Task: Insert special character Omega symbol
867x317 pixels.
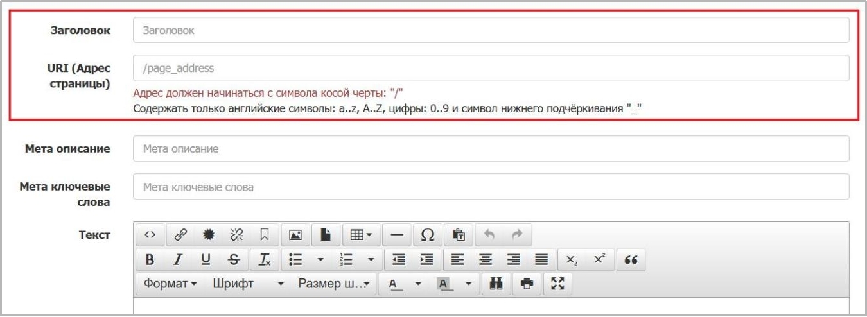Action: 427,235
